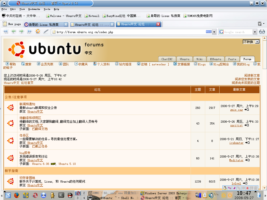Open the 已翻译文档 subforum link
This screenshot has width=267, height=200.
pyautogui.click(x=40, y=129)
